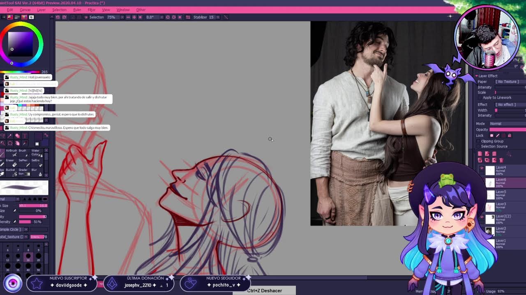Toggle visibility of Layer2(2)

coord(482,217)
